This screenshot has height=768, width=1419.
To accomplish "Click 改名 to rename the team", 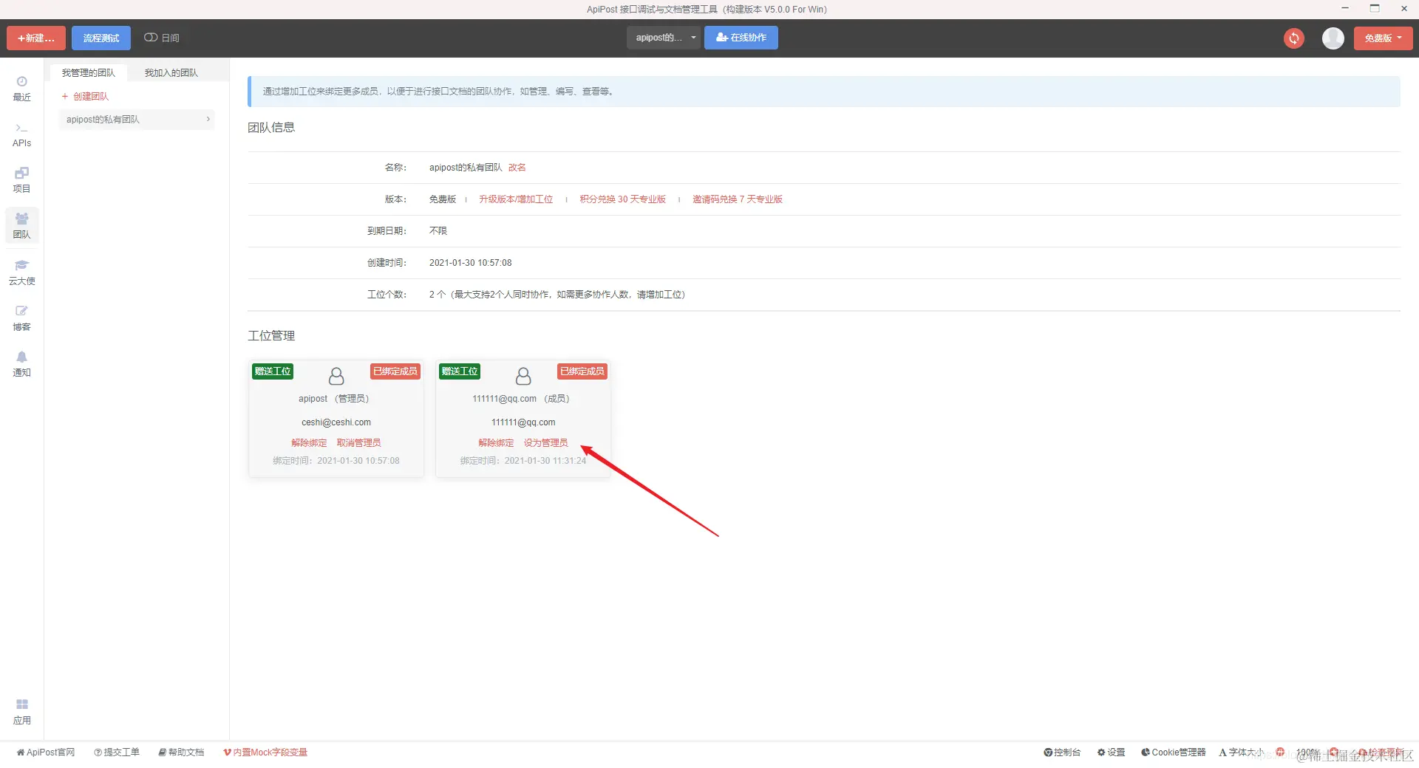I will coord(517,168).
